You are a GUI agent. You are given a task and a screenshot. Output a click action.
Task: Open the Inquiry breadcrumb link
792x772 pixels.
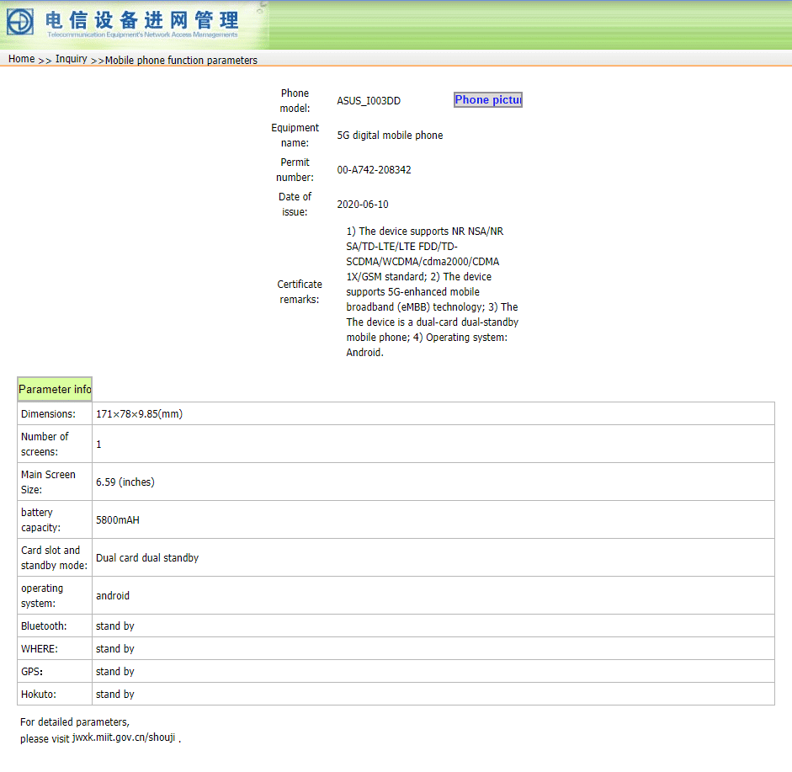[72, 59]
